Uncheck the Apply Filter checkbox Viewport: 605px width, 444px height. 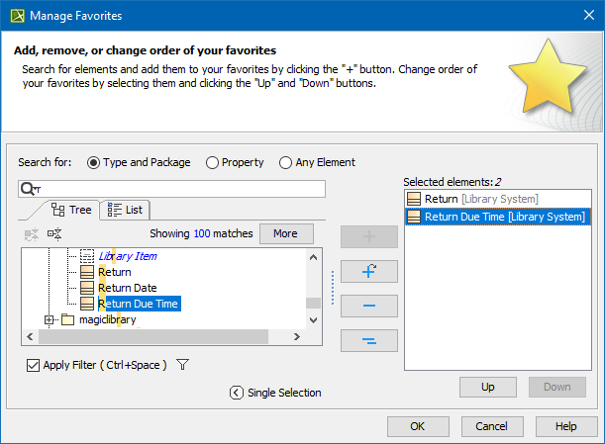point(34,365)
